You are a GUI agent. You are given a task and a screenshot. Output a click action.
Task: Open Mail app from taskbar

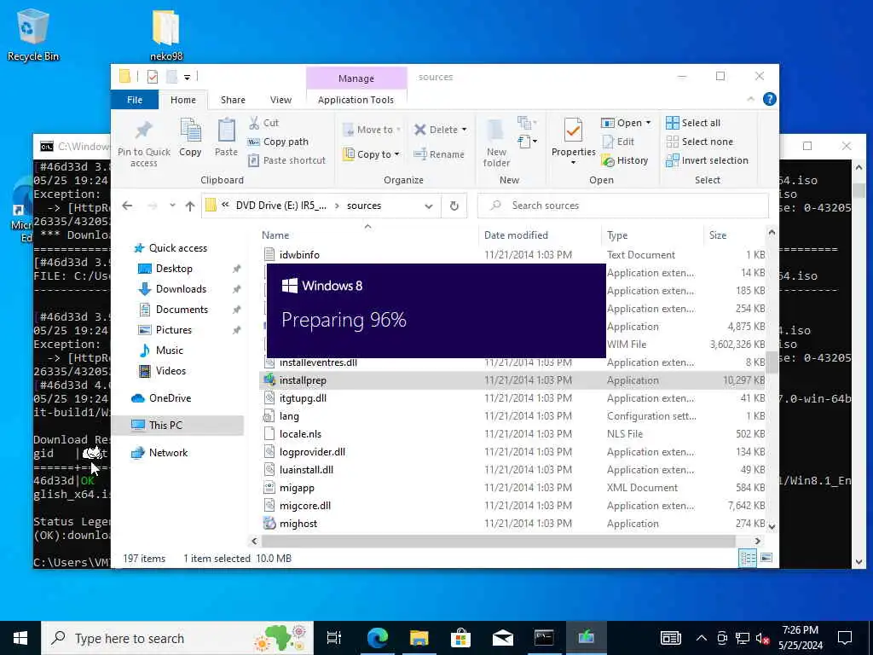tap(503, 638)
